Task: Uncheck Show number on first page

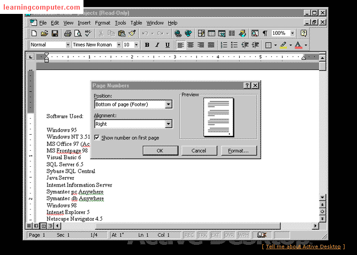Action: 97,137
